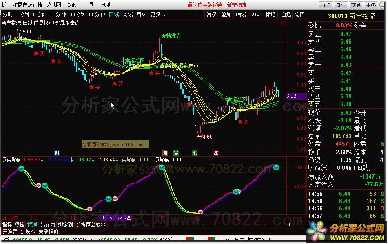The height and width of the screenshot is (244, 388).
Task: Open the 帮助 menu
Action: pos(106,5)
